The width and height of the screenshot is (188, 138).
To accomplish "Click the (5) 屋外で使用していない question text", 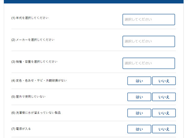I will (29, 97).
